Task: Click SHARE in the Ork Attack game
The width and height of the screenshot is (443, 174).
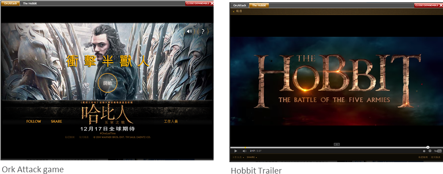Action: [x=56, y=122]
